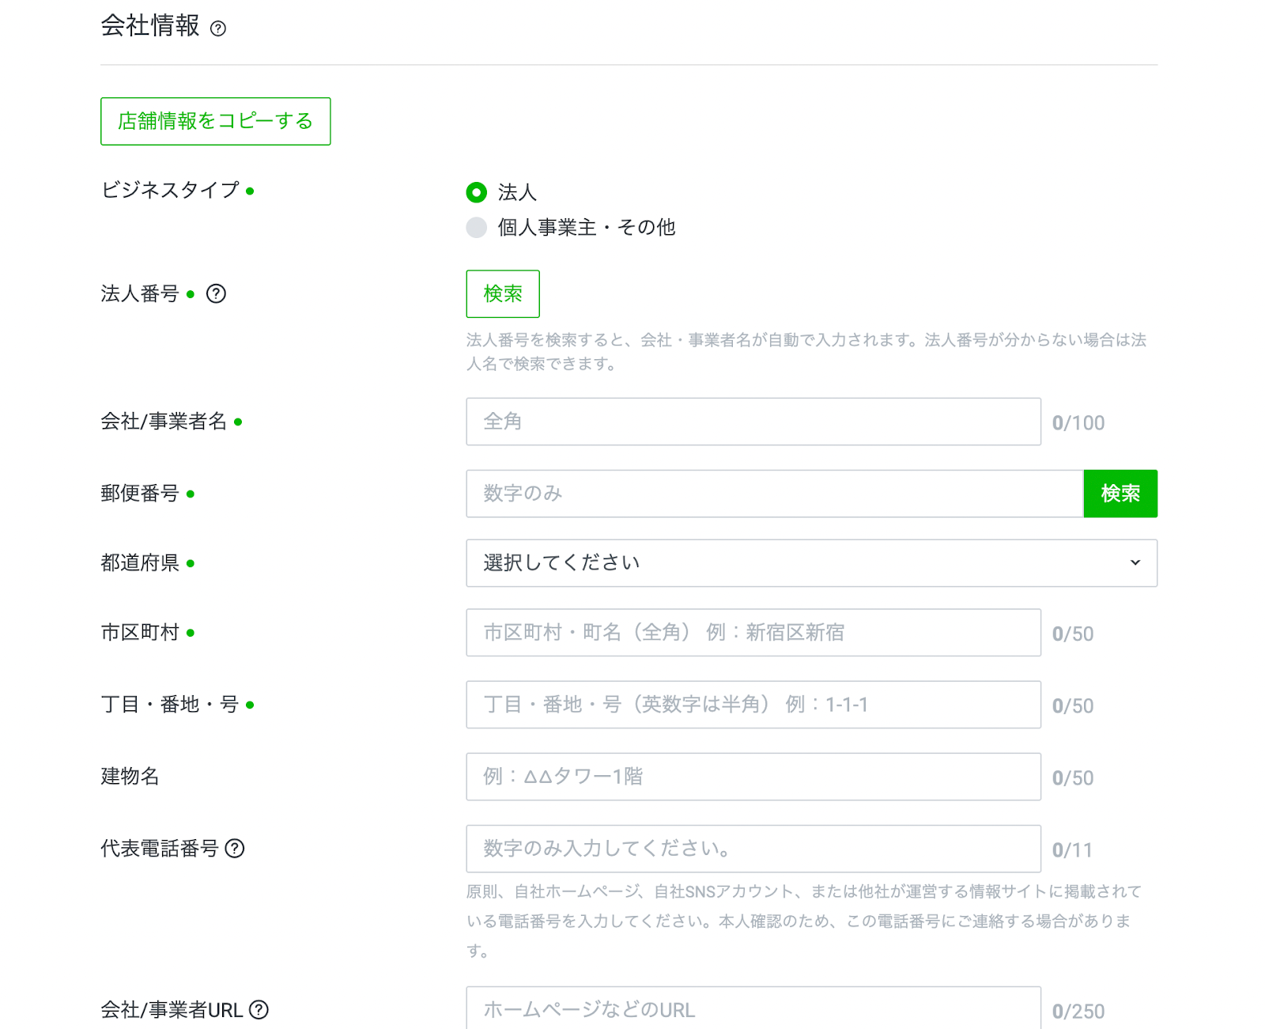Click the 代表電話番号 phone number field

753,849
